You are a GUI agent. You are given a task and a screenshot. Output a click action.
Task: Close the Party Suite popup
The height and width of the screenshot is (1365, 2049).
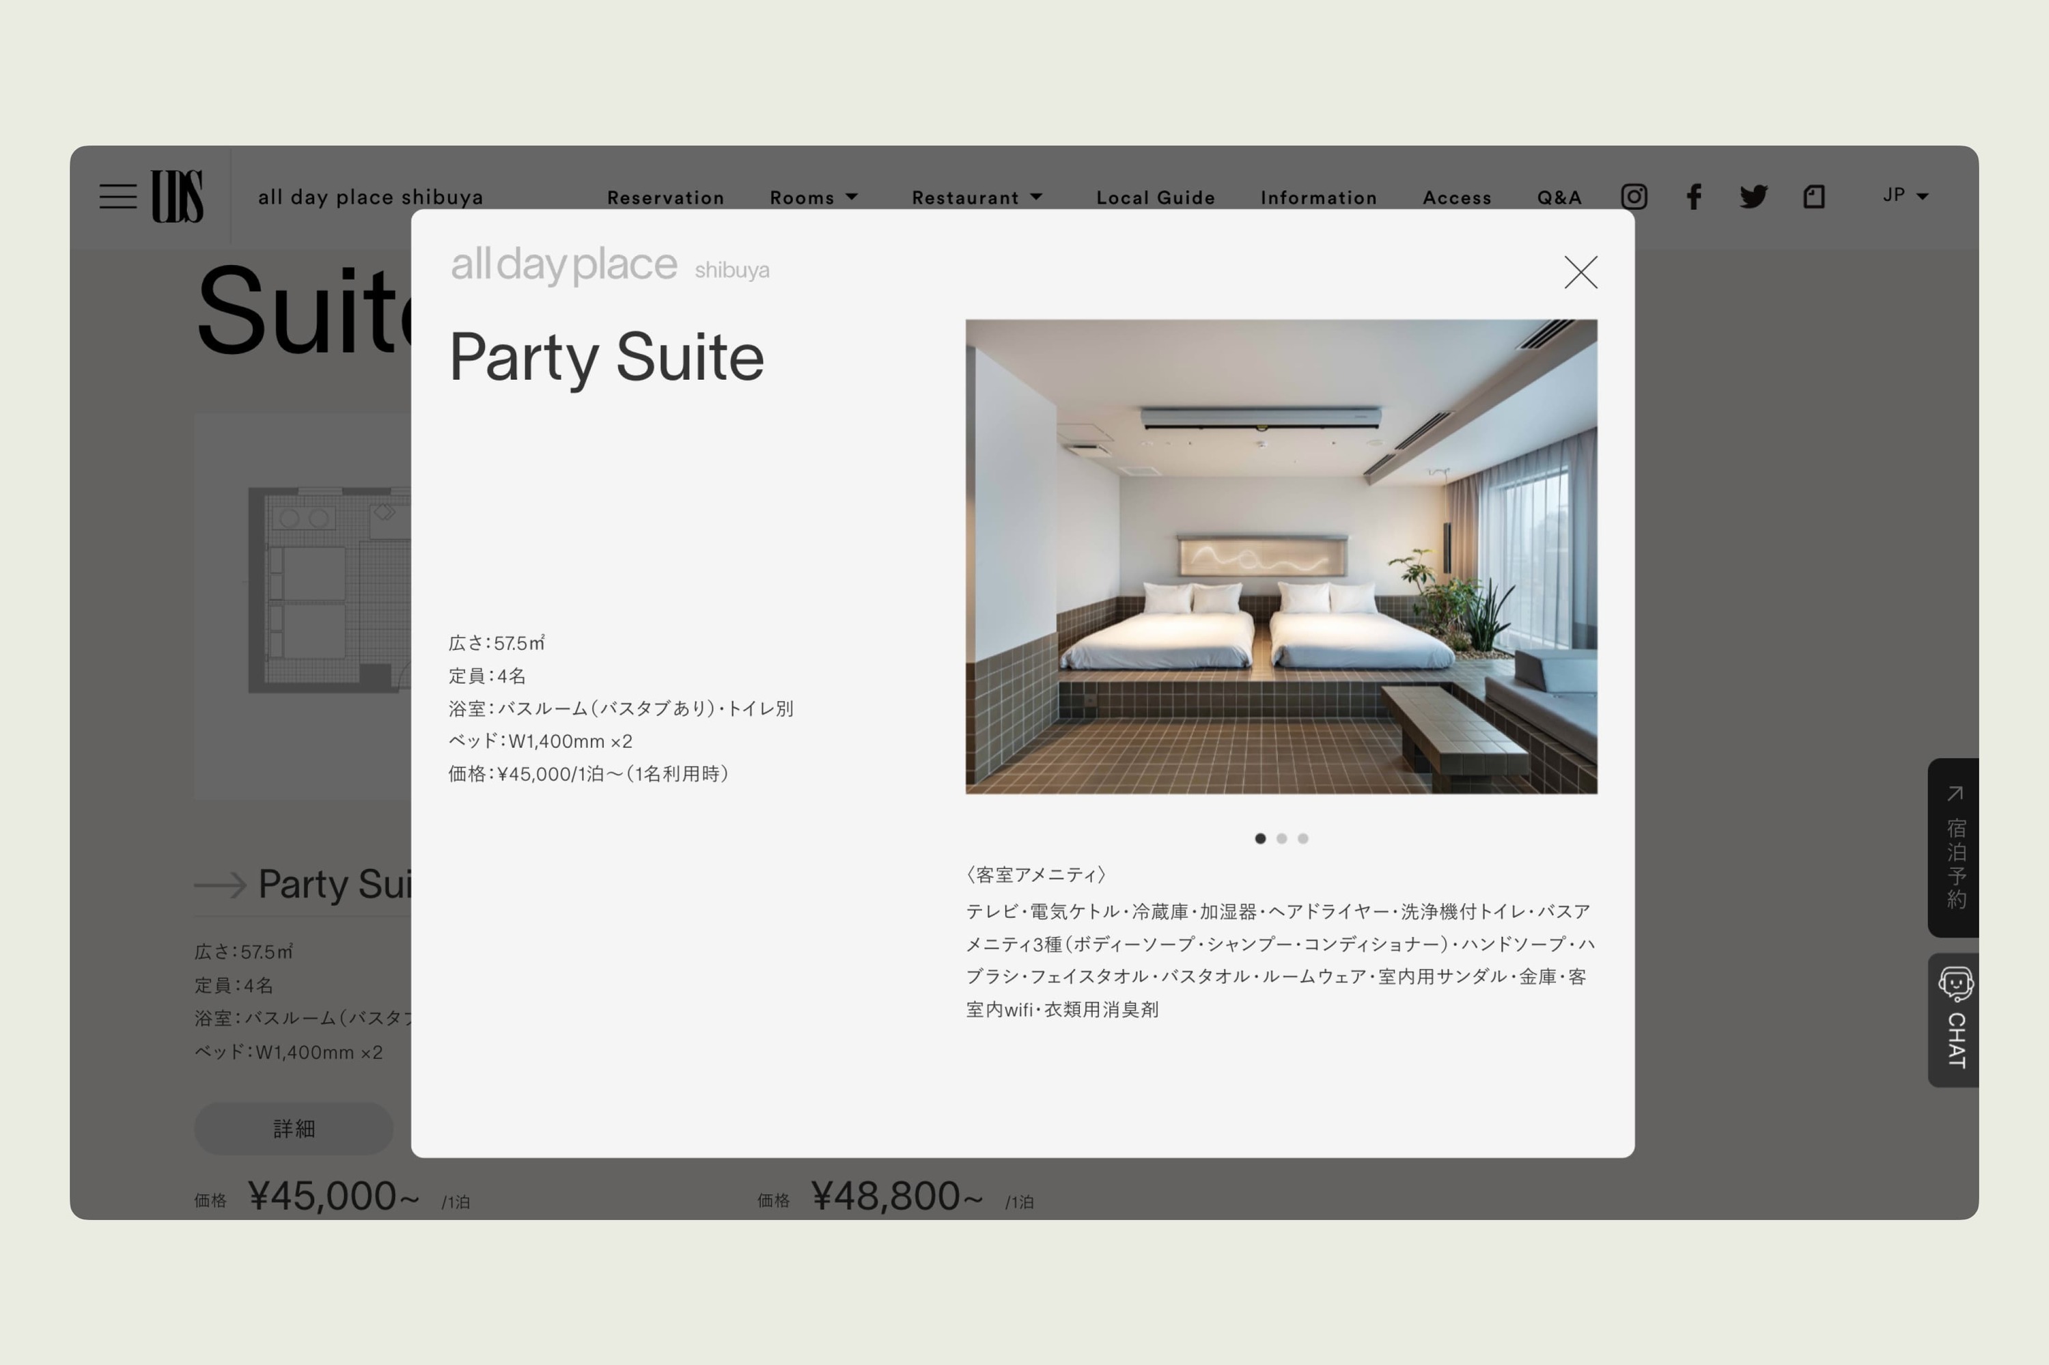coord(1580,272)
